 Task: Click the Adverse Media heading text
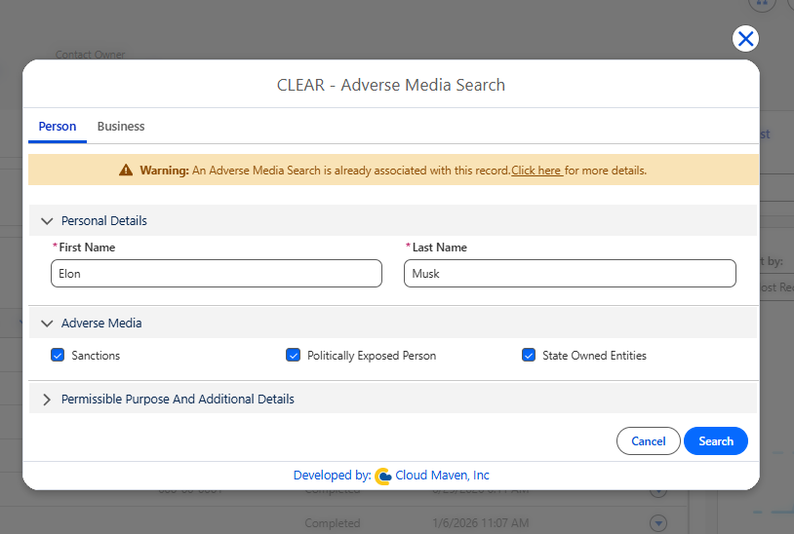(x=101, y=324)
